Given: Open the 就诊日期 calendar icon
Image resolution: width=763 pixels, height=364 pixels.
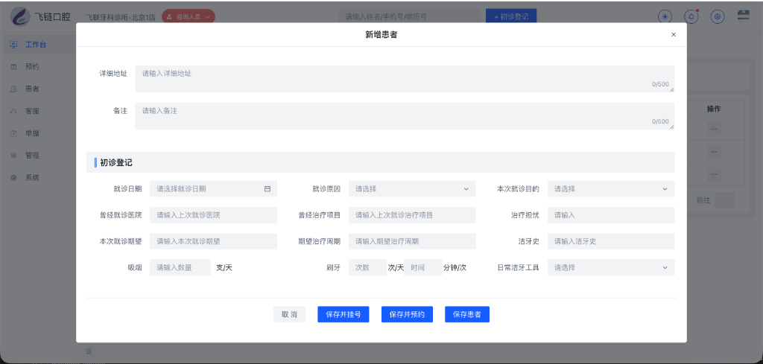Looking at the screenshot, I should (267, 188).
